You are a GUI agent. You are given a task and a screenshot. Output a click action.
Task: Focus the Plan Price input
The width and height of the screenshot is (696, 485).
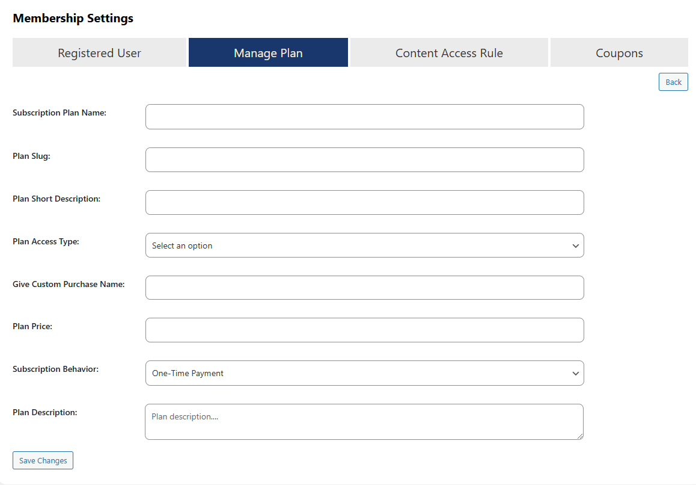click(364, 330)
